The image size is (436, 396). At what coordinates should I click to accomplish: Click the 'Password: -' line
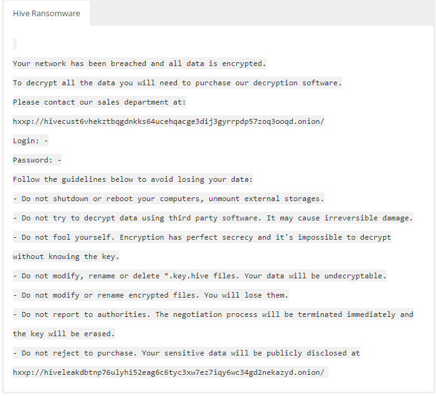tap(37, 160)
